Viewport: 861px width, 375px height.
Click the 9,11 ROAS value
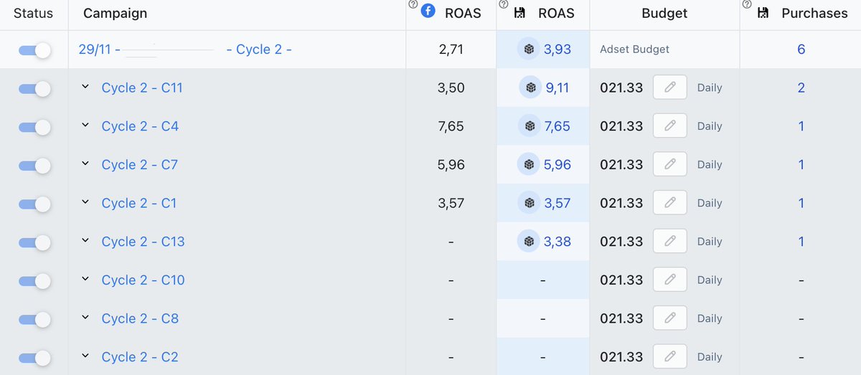(557, 87)
